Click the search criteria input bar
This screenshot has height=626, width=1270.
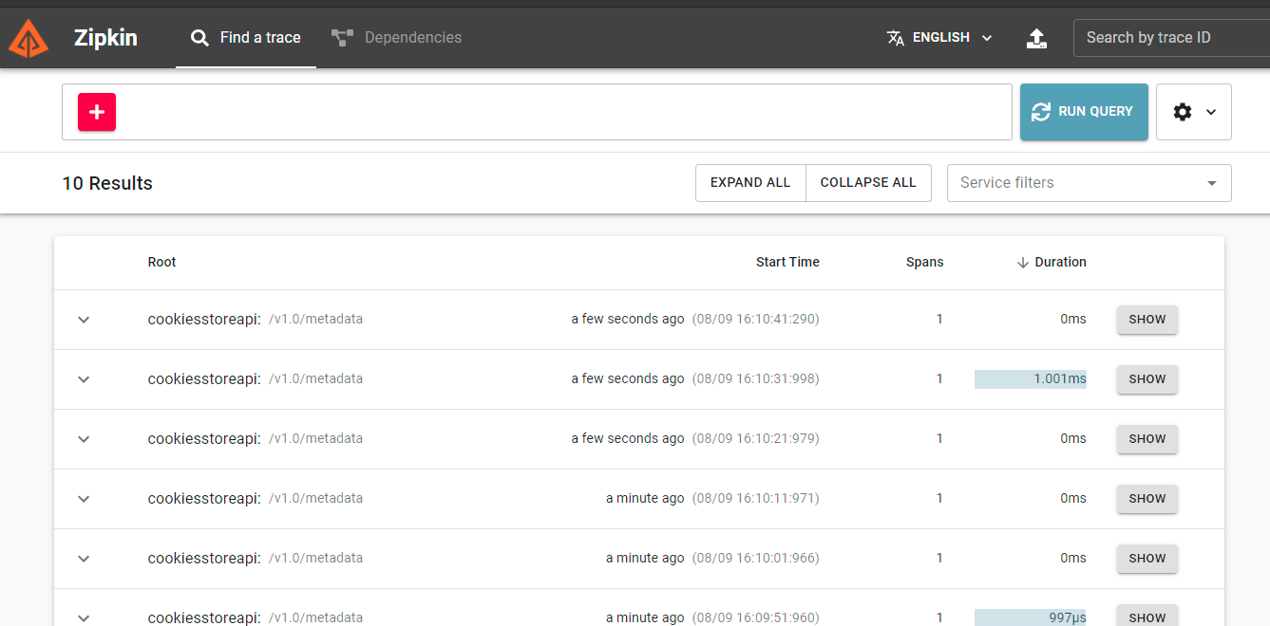pyautogui.click(x=537, y=112)
